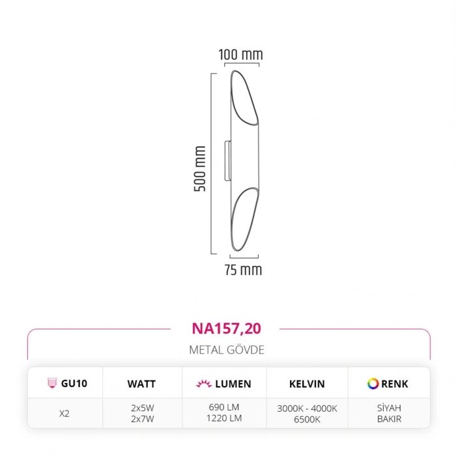Click the 1220 LM value
Image resolution: width=456 pixels, height=456 pixels.
(x=225, y=418)
